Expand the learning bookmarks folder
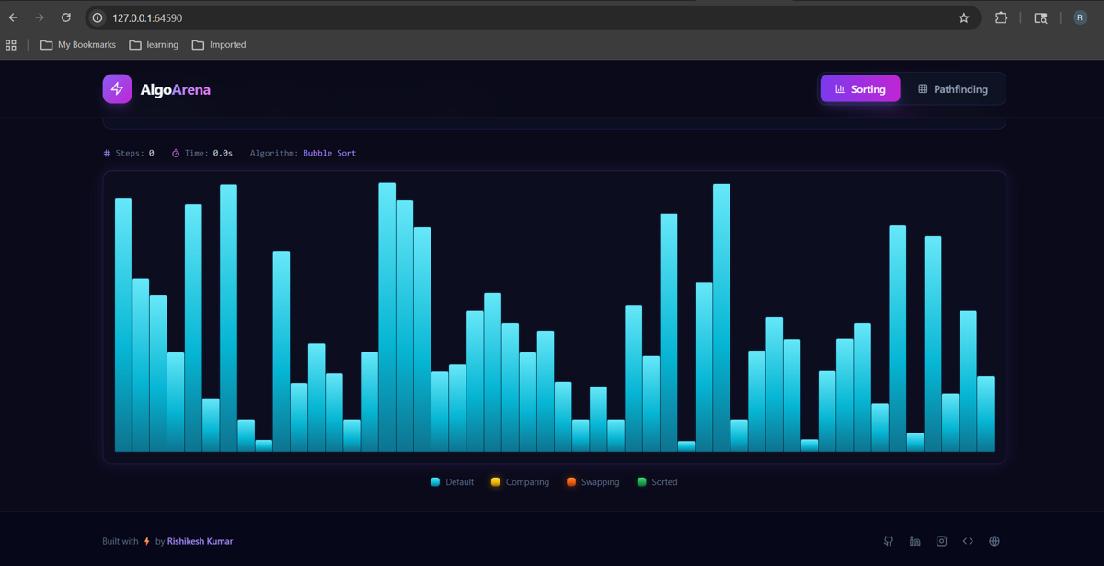 tap(154, 44)
